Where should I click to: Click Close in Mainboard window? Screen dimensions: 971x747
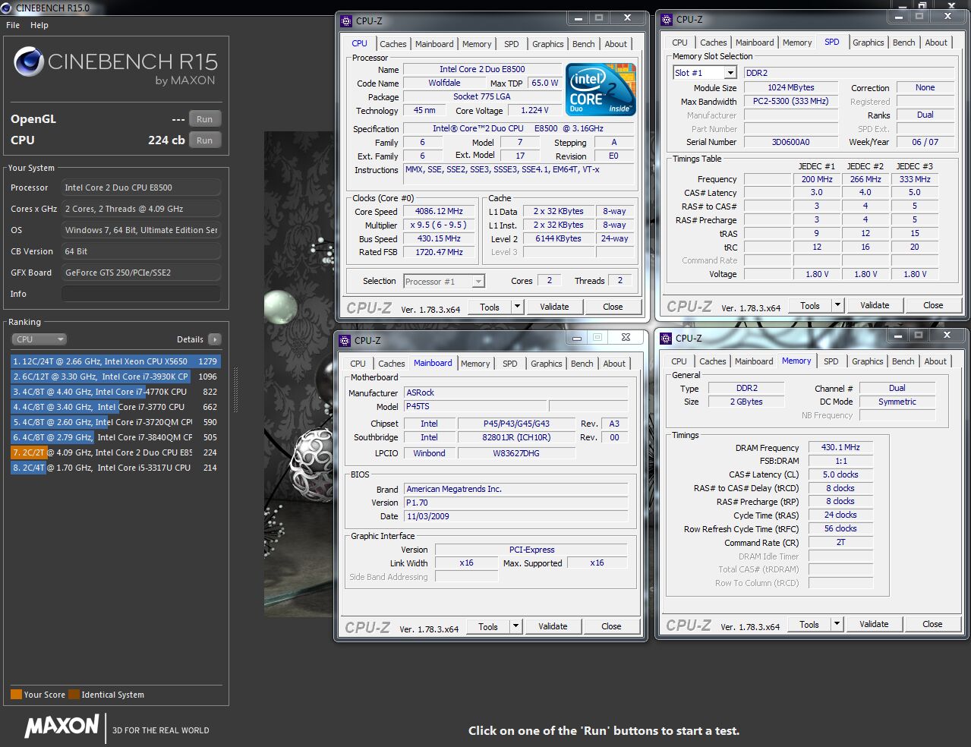611,626
